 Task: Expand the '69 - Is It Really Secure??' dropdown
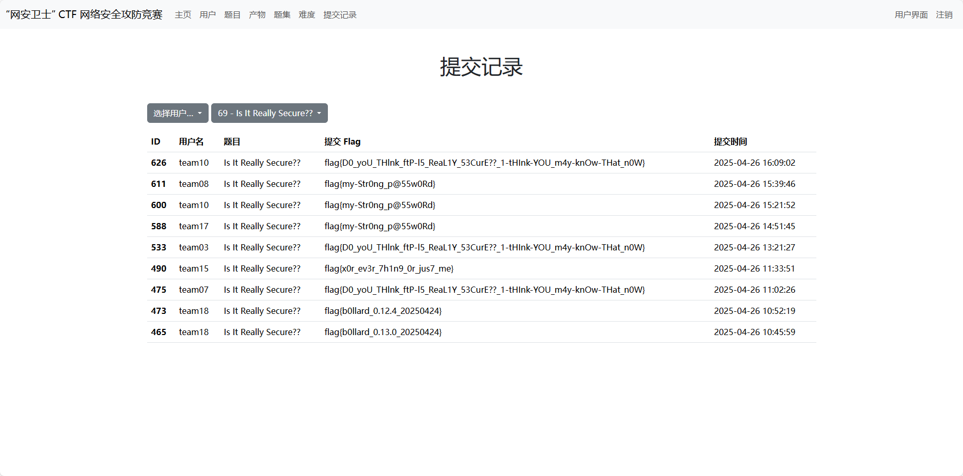point(269,113)
